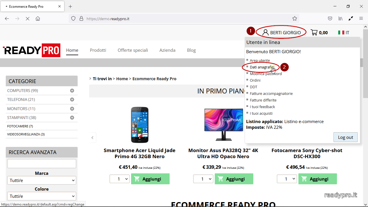Click the carousel previous arrow

coord(92,138)
